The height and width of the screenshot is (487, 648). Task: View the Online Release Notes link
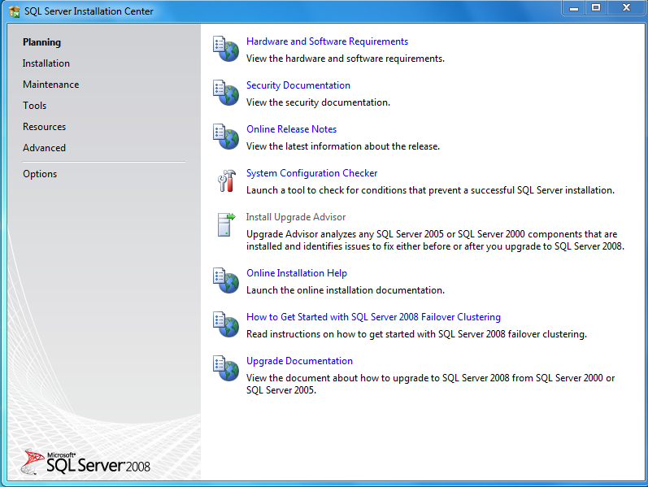point(291,129)
